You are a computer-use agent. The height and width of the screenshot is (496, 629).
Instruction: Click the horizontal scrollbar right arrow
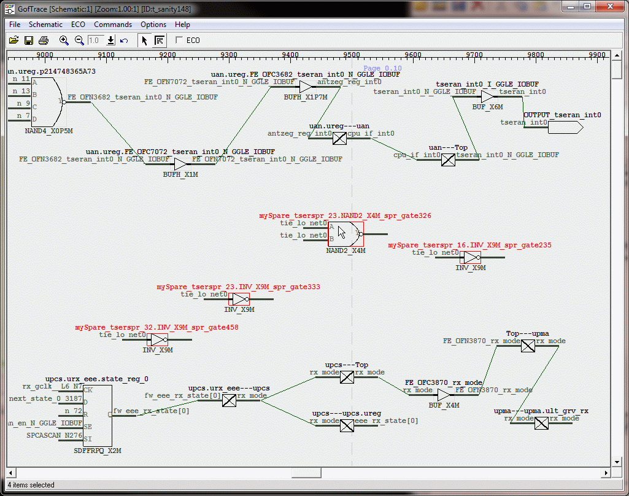click(x=606, y=473)
